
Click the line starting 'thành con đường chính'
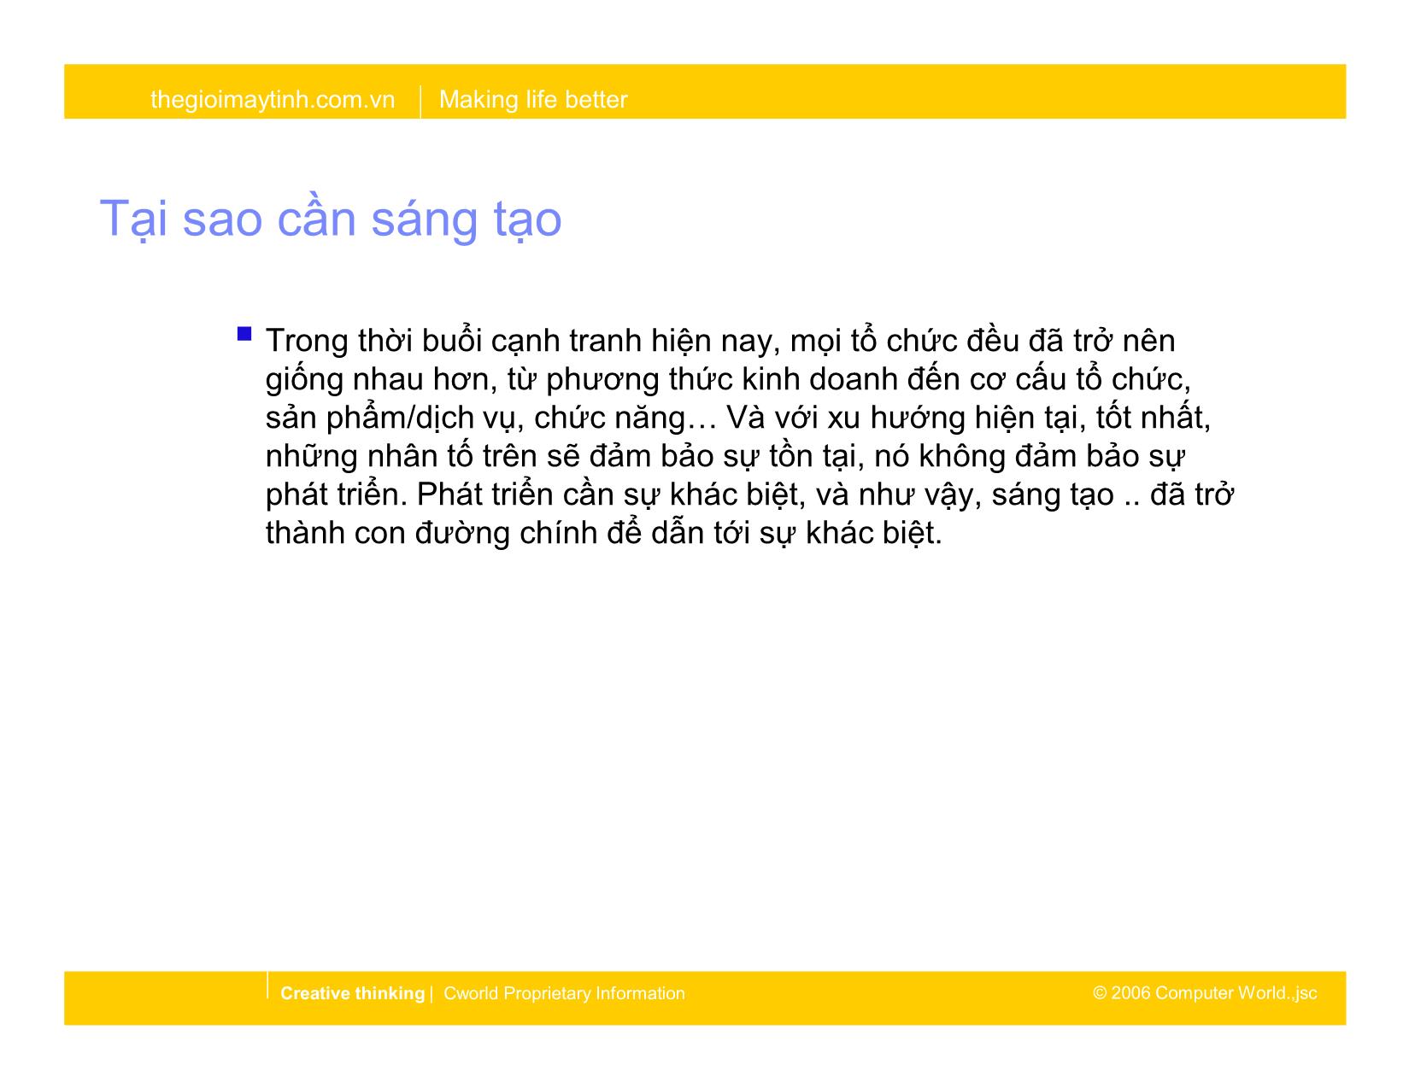(x=603, y=533)
